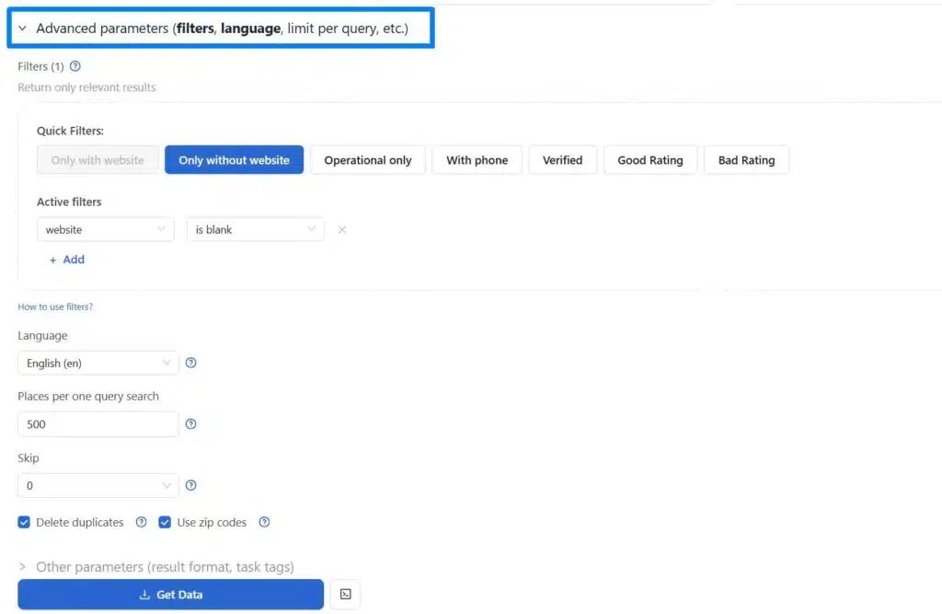The image size is (942, 614).
Task: Click the help icon next to Skip field
Action: pos(190,485)
